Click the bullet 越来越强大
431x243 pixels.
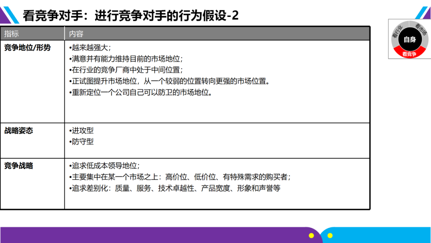(90, 48)
